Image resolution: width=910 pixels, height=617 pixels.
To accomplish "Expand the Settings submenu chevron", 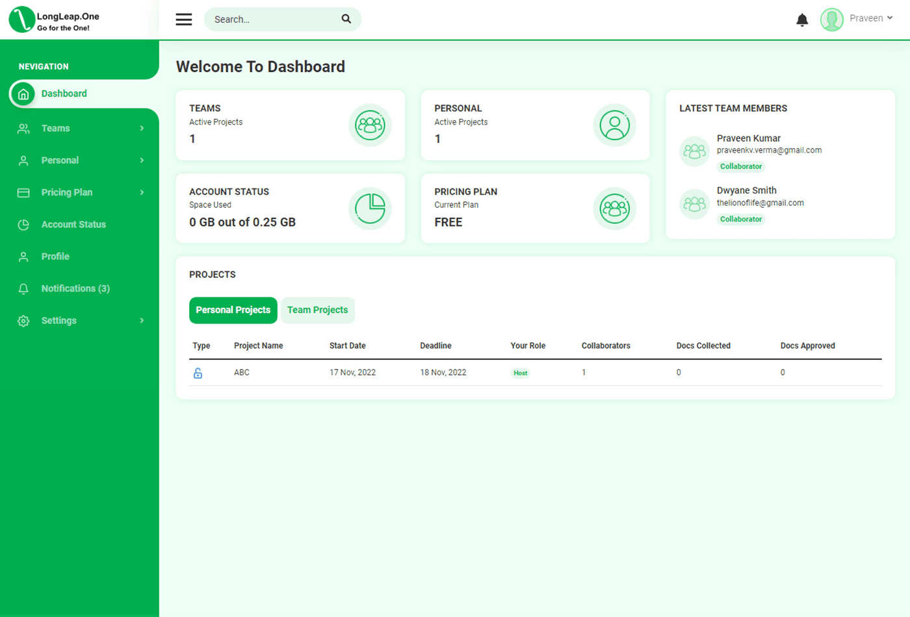I will pyautogui.click(x=142, y=321).
